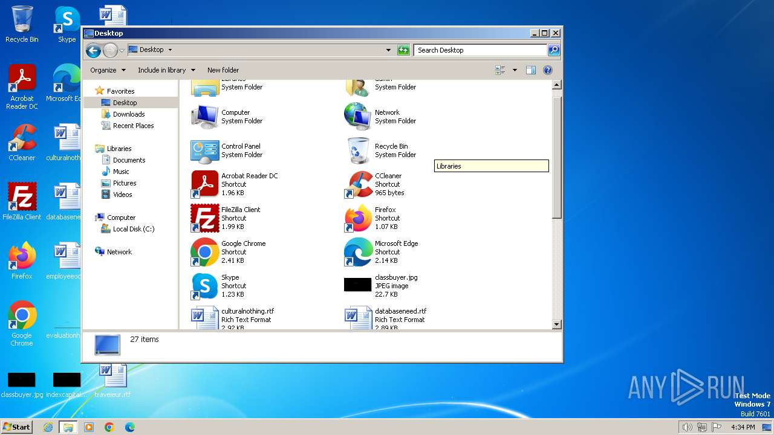Select the Computer system folder icon

click(x=205, y=117)
